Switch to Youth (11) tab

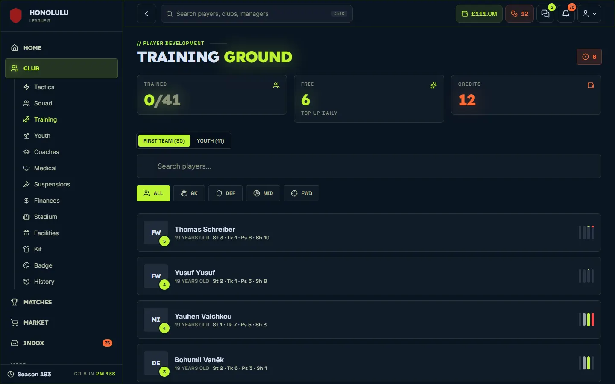tap(210, 141)
